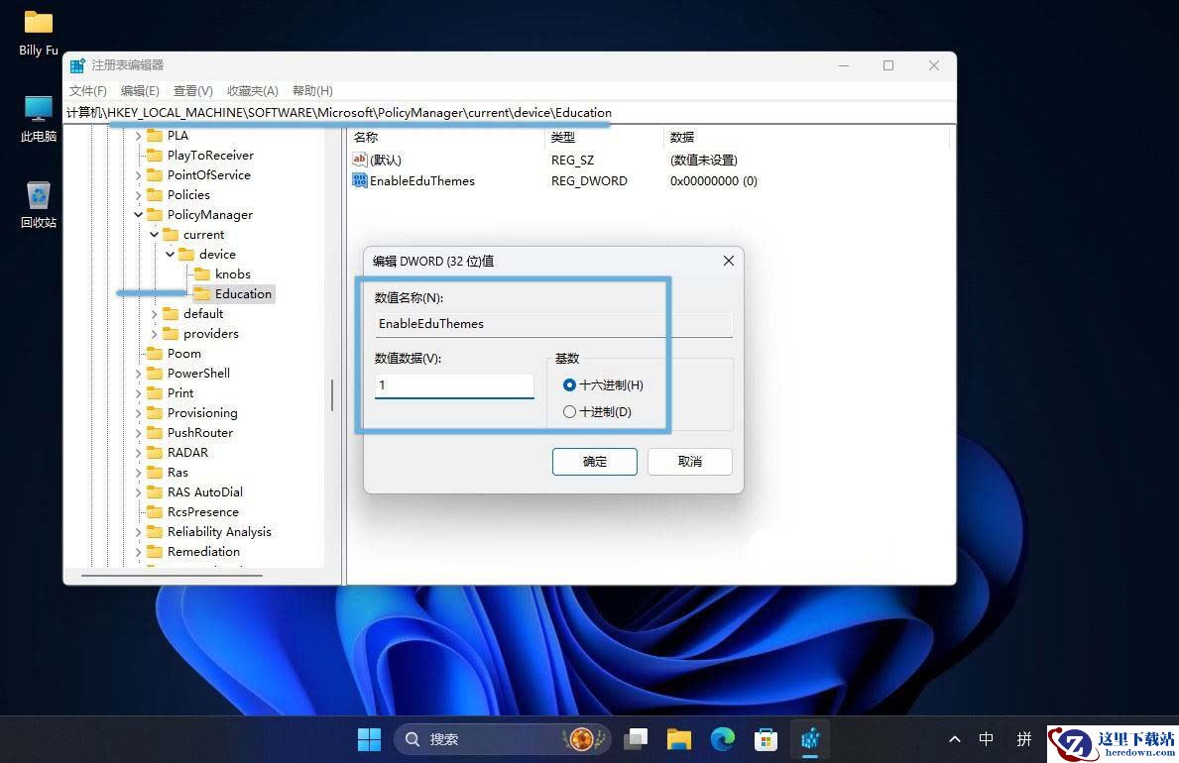Image resolution: width=1179 pixels, height=763 pixels.
Task: Click the taskbar 搜索 search box
Action: click(x=501, y=739)
